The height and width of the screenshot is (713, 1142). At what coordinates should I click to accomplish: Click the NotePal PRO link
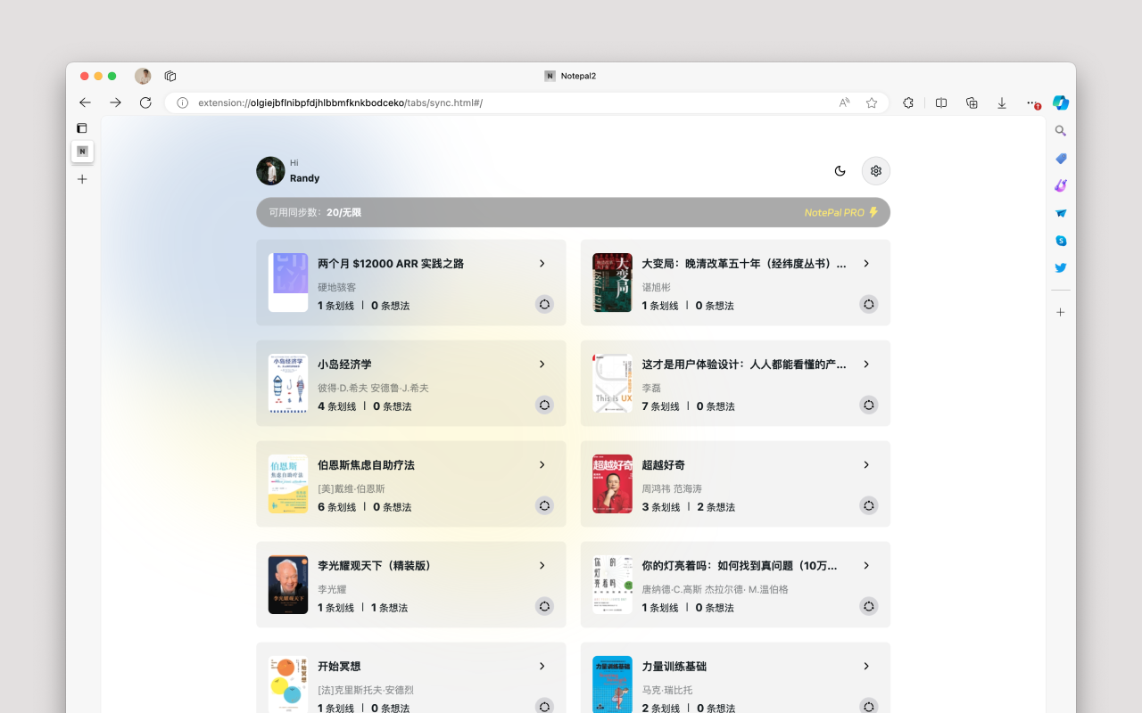(837, 212)
